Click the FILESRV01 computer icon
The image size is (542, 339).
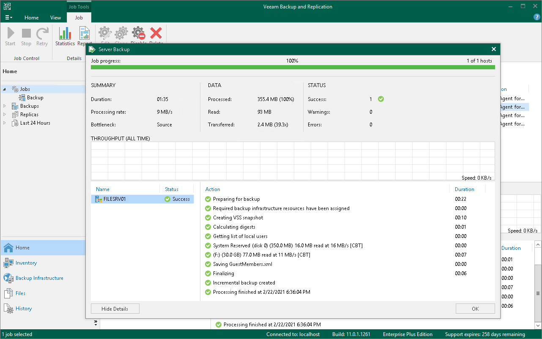(x=99, y=199)
